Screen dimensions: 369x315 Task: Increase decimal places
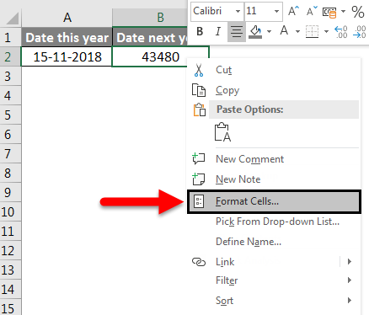pyautogui.click(x=340, y=32)
